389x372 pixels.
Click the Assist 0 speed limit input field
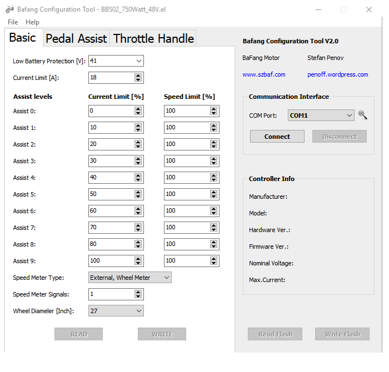pos(186,111)
